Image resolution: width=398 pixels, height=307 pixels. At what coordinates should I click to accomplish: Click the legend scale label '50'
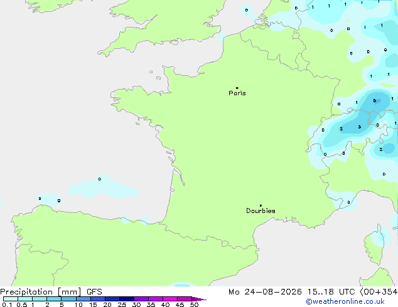[194, 304]
